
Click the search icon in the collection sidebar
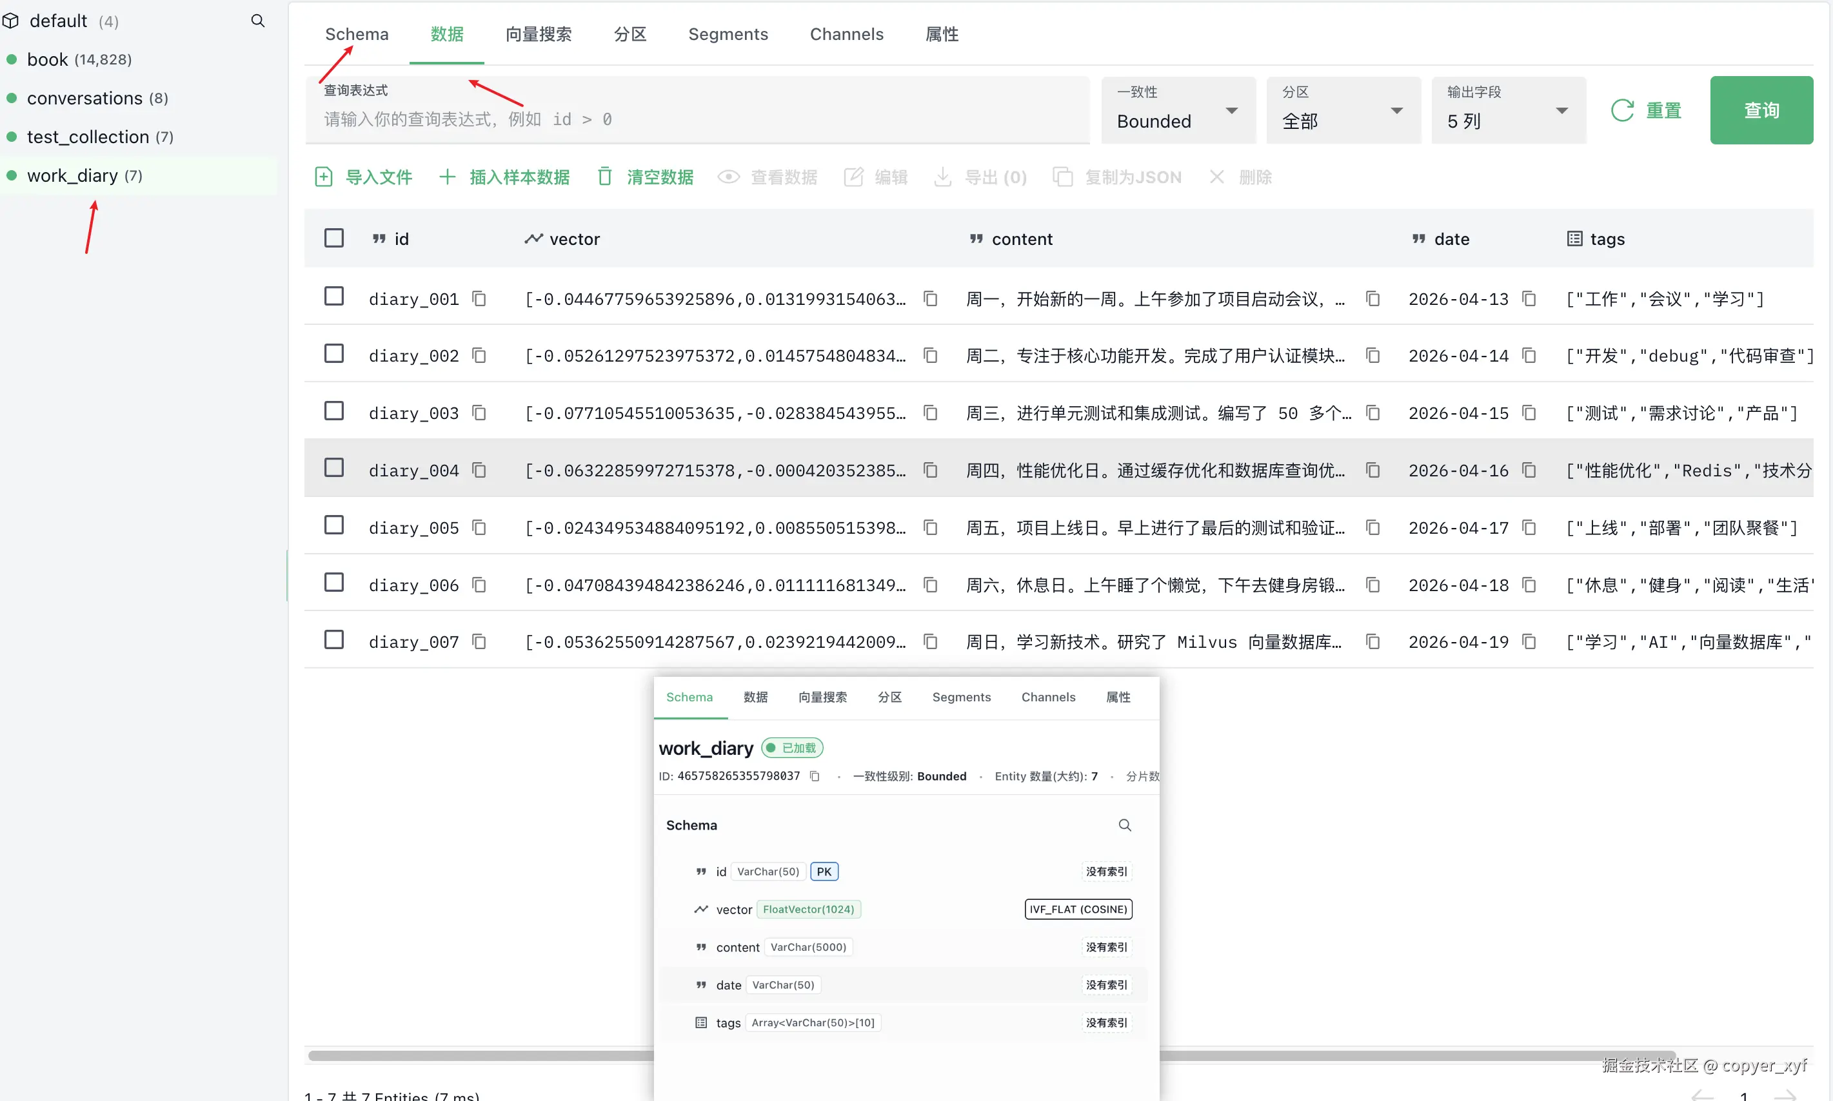point(257,21)
